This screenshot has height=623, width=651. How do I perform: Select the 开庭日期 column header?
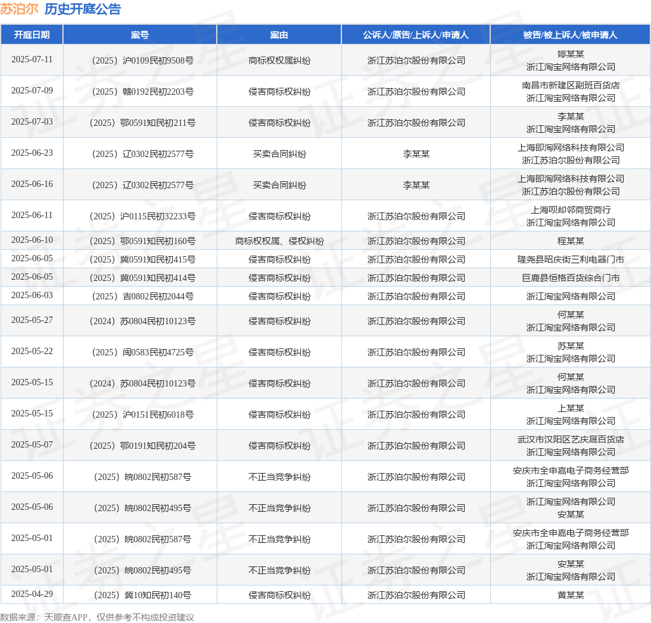[x=32, y=35]
